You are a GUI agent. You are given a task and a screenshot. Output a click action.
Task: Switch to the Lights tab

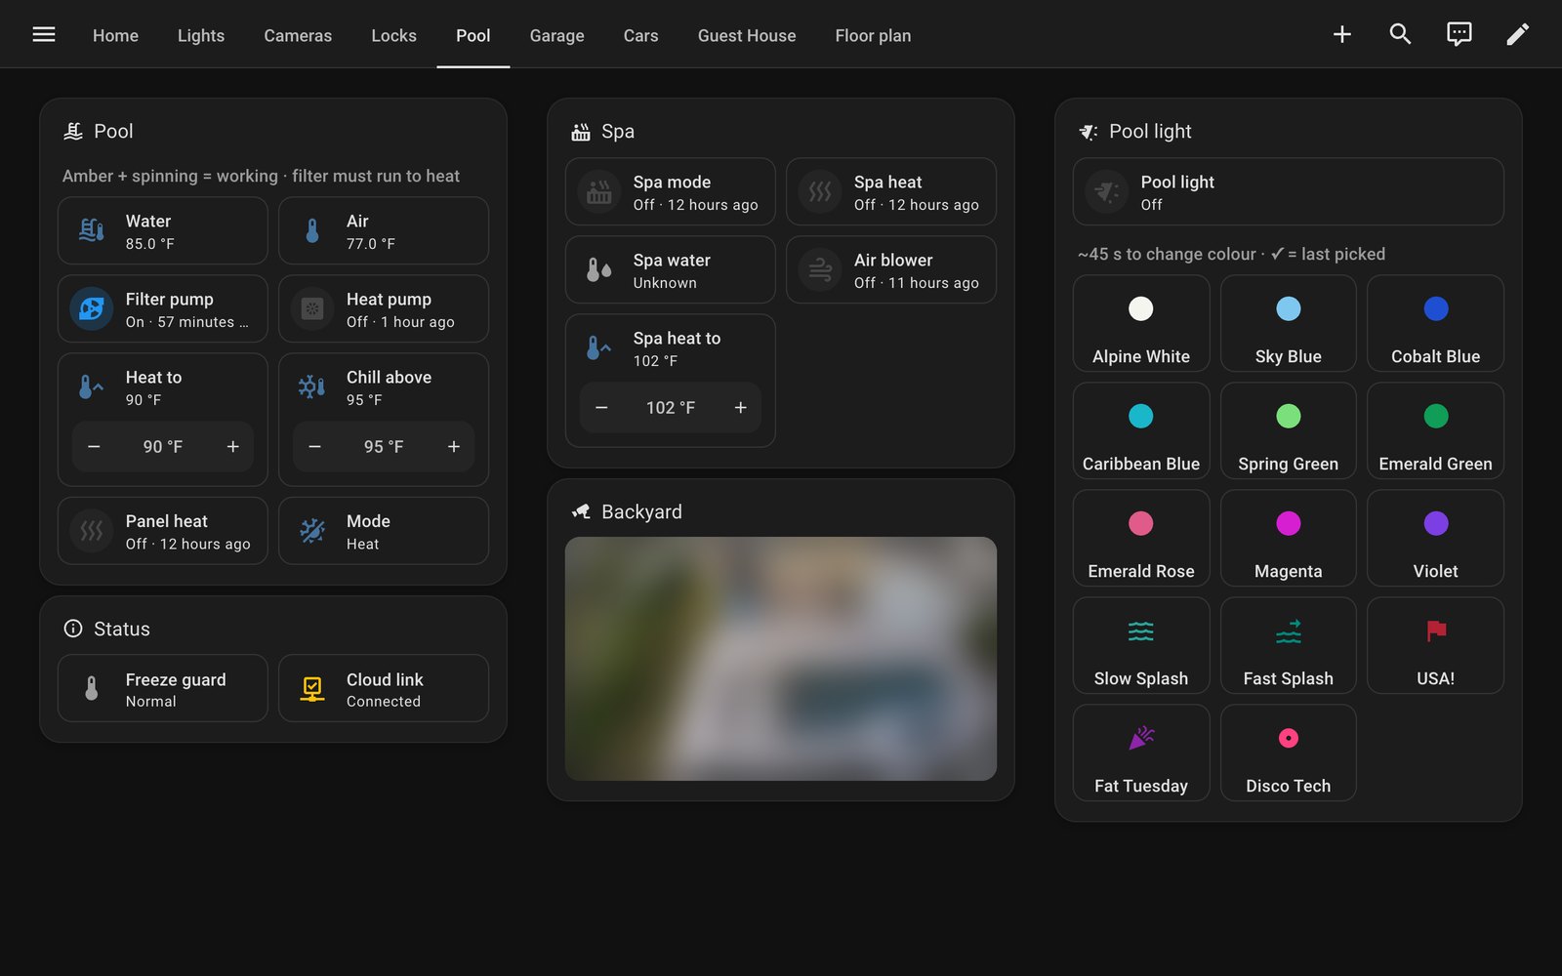(x=201, y=35)
